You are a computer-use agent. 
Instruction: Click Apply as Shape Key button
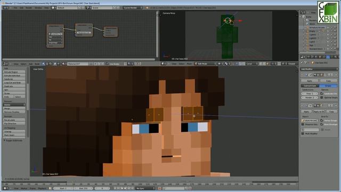coord(319,111)
